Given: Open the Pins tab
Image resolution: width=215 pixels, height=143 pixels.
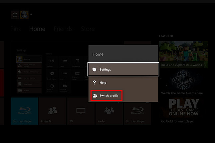Looking at the screenshot, I should coord(16,29).
